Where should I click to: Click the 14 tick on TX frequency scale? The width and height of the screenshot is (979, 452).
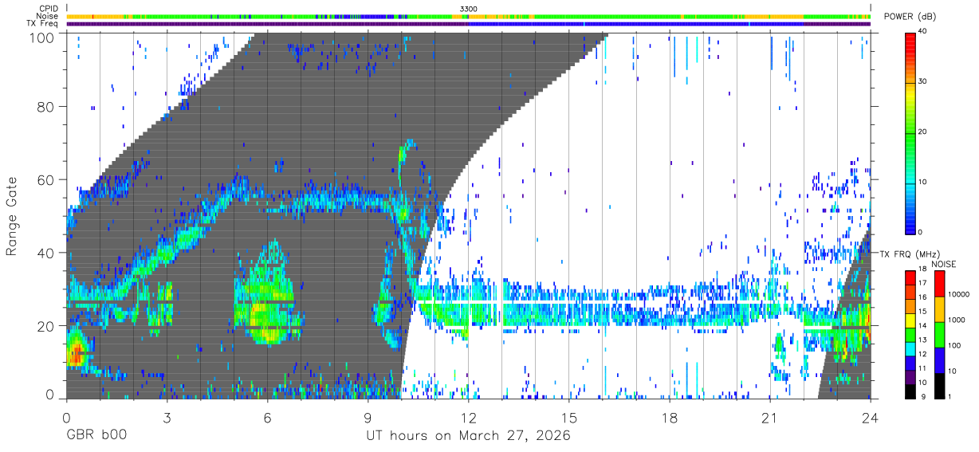(x=923, y=327)
